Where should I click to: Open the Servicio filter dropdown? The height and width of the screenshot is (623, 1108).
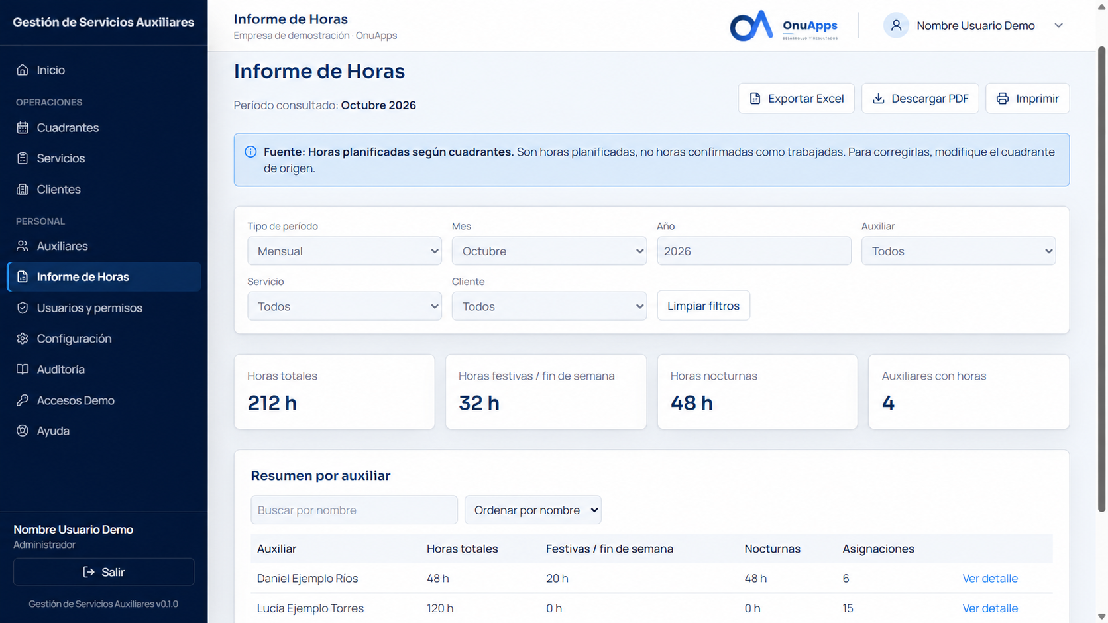tap(345, 306)
